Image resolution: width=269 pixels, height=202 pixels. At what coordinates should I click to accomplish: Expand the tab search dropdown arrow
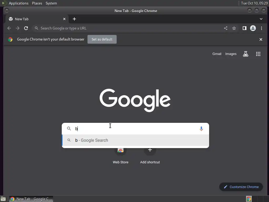261,19
